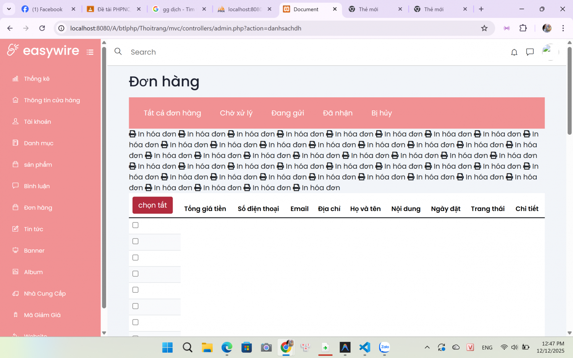Image resolution: width=573 pixels, height=358 pixels.
Task: Open Zalo from the taskbar
Action: pyautogui.click(x=385, y=347)
